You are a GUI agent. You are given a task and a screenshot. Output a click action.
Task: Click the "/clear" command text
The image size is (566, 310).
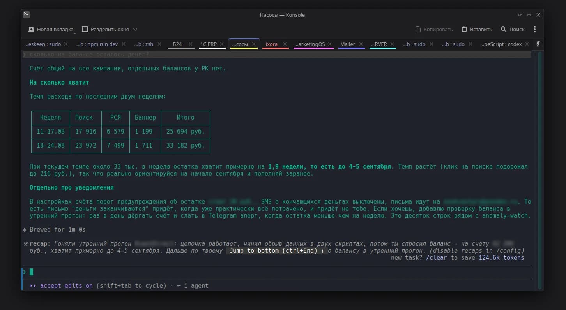[x=436, y=257]
